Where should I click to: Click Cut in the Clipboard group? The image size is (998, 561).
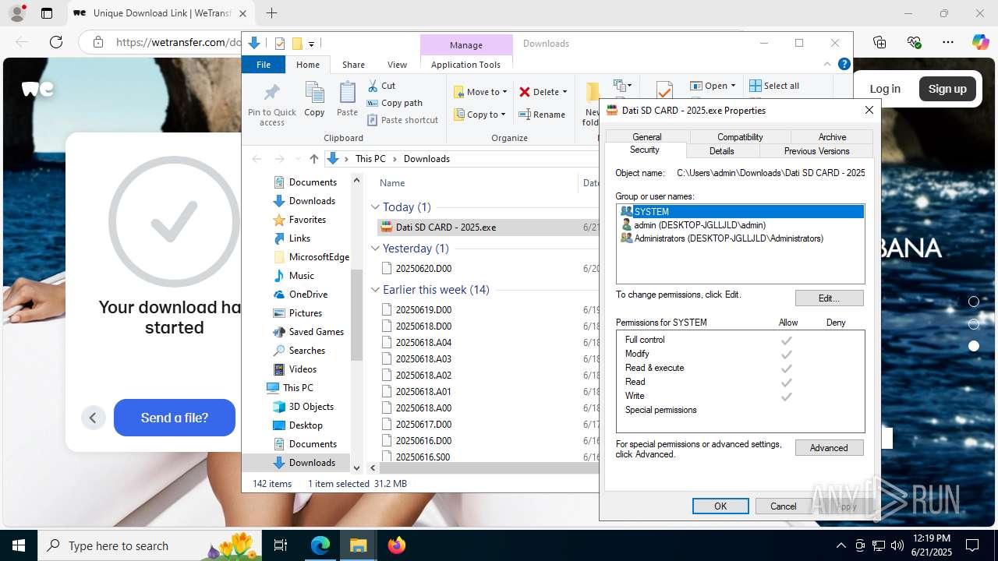[x=381, y=86]
